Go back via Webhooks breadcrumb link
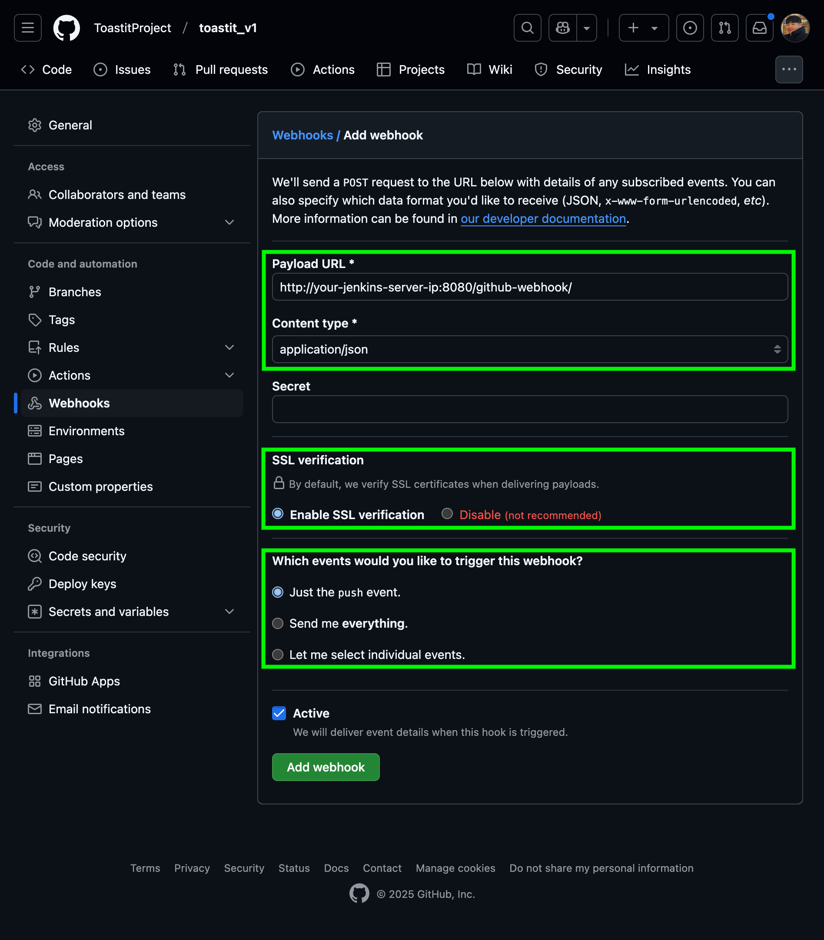 pyautogui.click(x=302, y=135)
